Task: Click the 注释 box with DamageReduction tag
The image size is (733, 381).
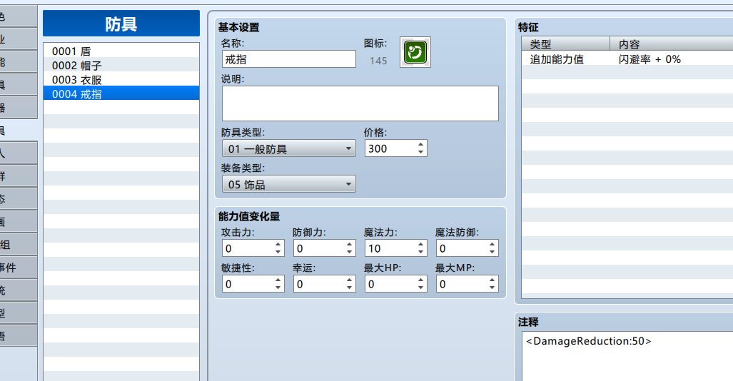Action: coord(627,356)
